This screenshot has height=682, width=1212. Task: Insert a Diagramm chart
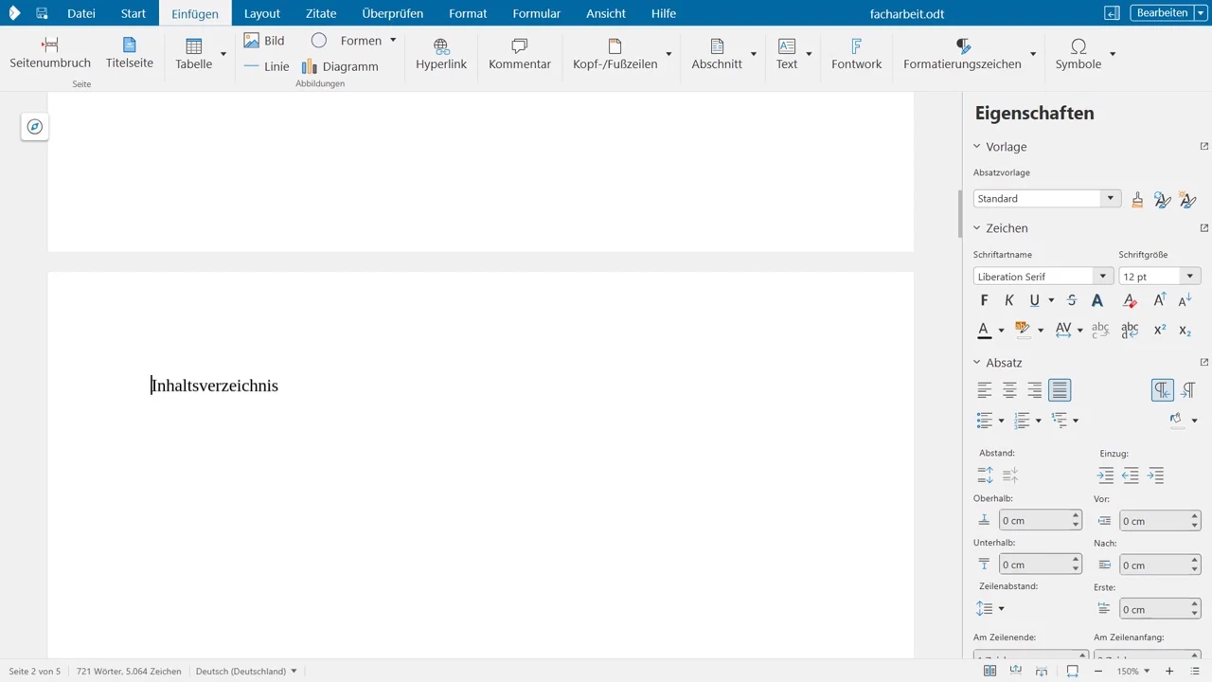(340, 66)
